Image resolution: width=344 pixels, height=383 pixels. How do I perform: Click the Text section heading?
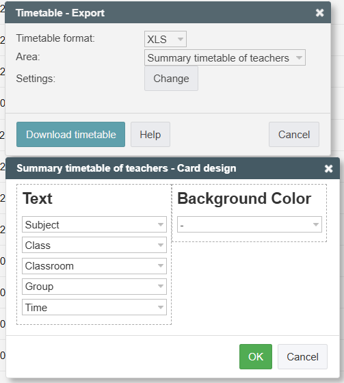pyautogui.click(x=38, y=198)
